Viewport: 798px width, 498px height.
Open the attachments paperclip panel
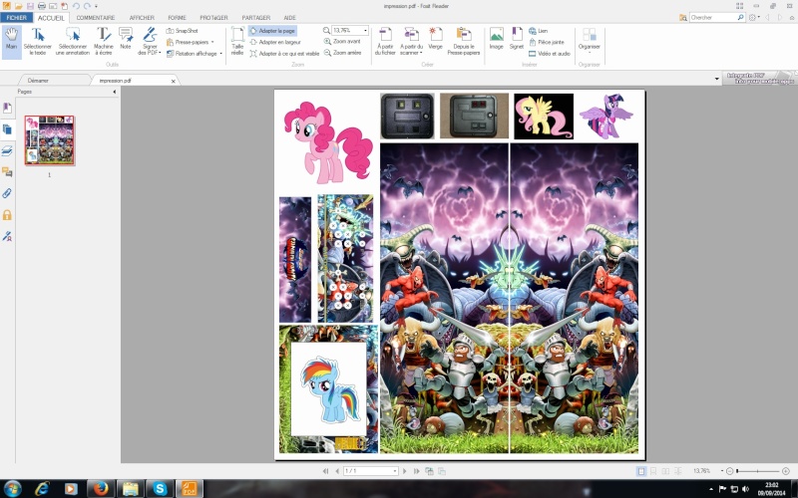click(7, 193)
